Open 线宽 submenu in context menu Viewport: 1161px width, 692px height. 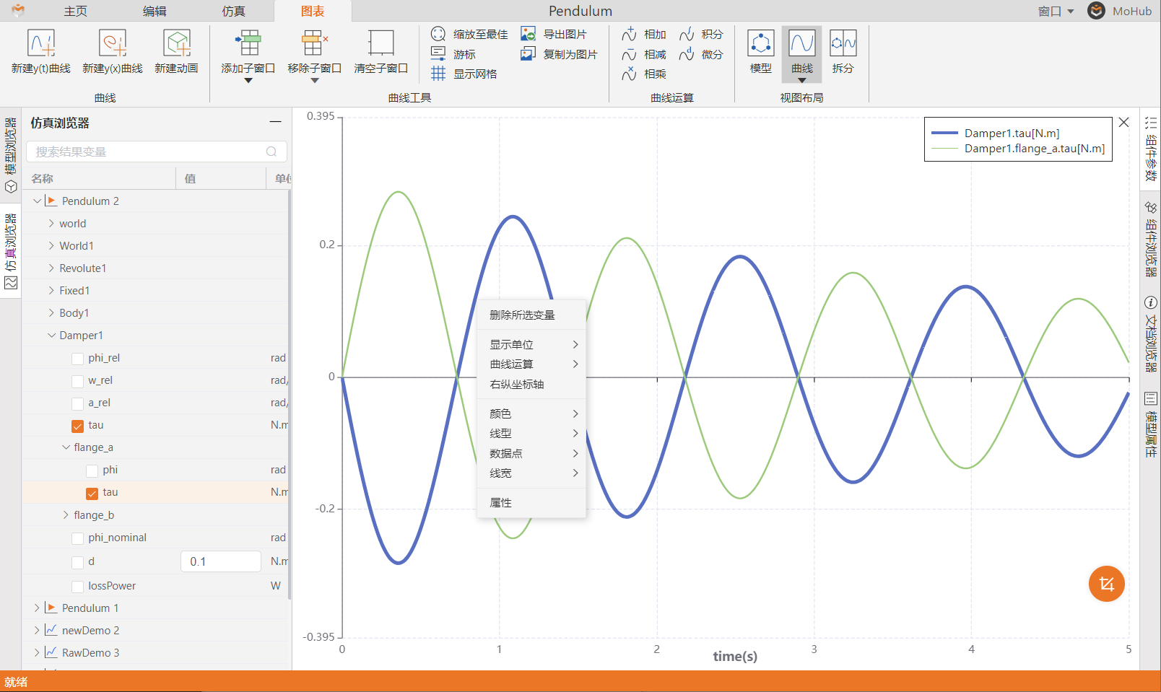click(531, 473)
